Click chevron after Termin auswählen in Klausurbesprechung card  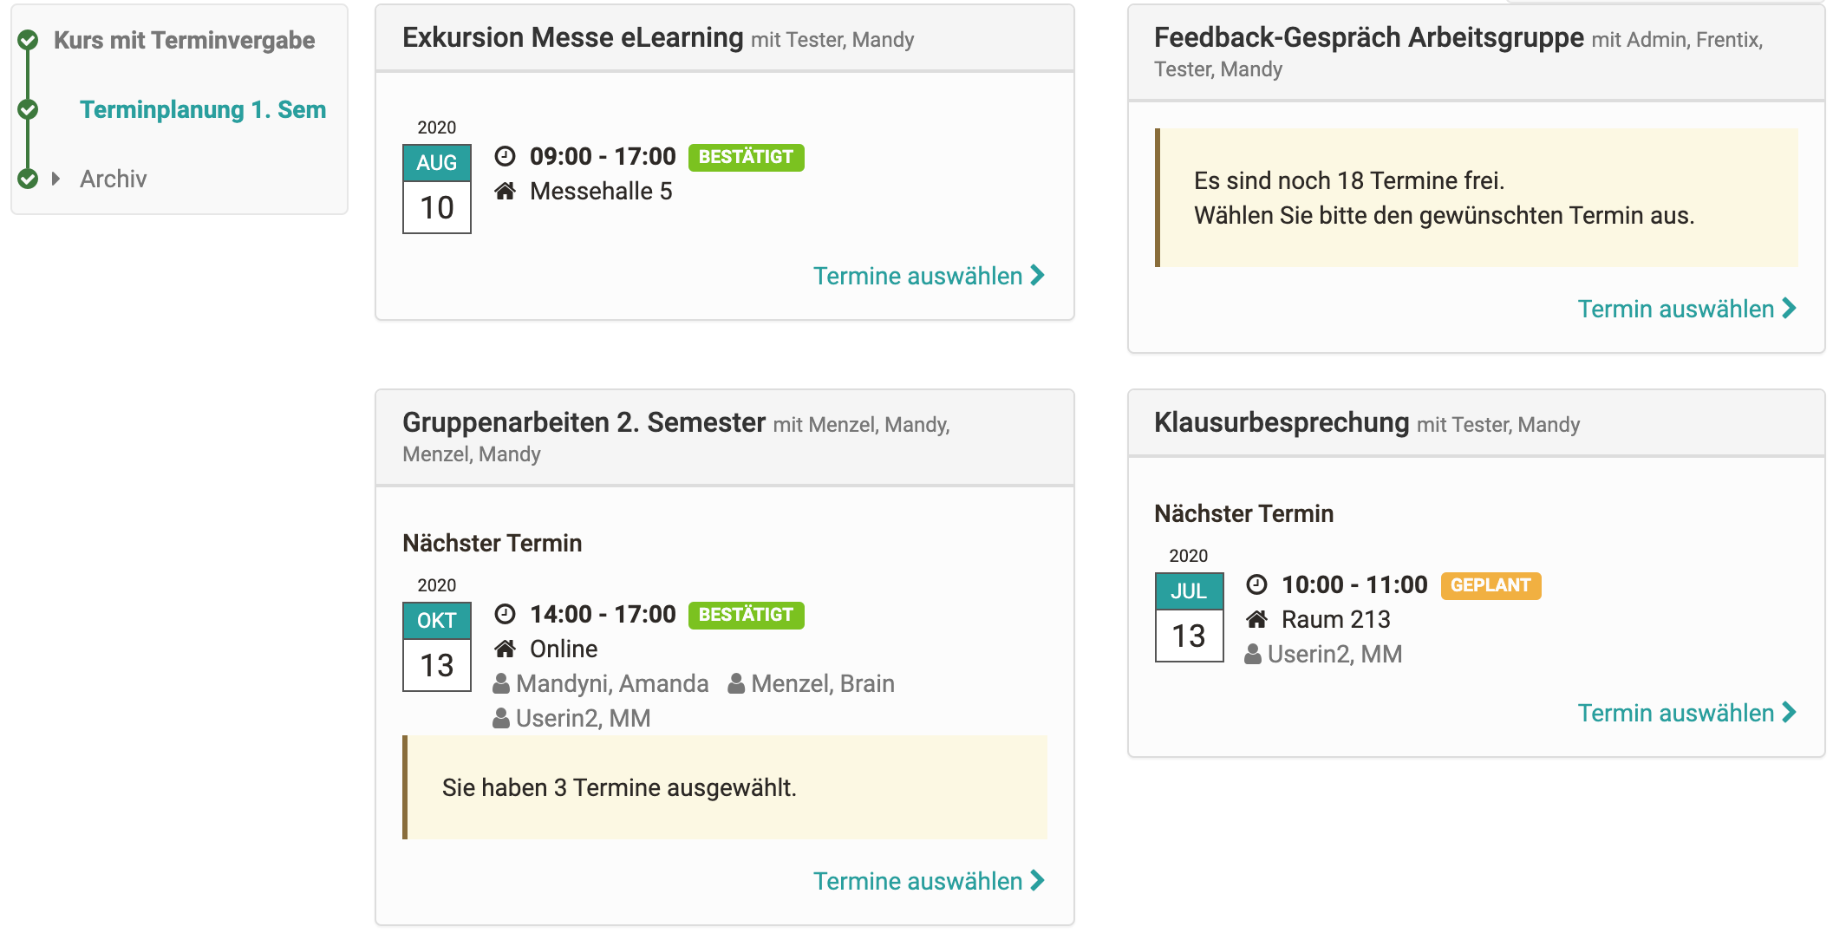pyautogui.click(x=1790, y=713)
